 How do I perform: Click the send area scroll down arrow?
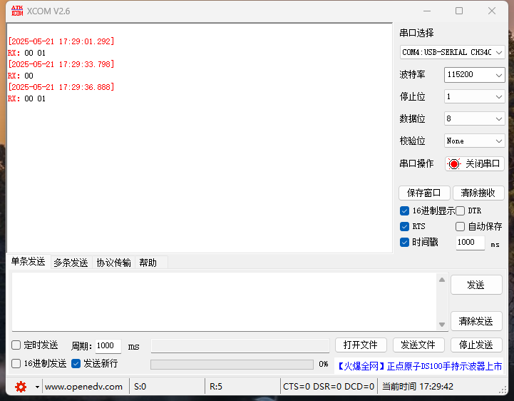point(442,325)
